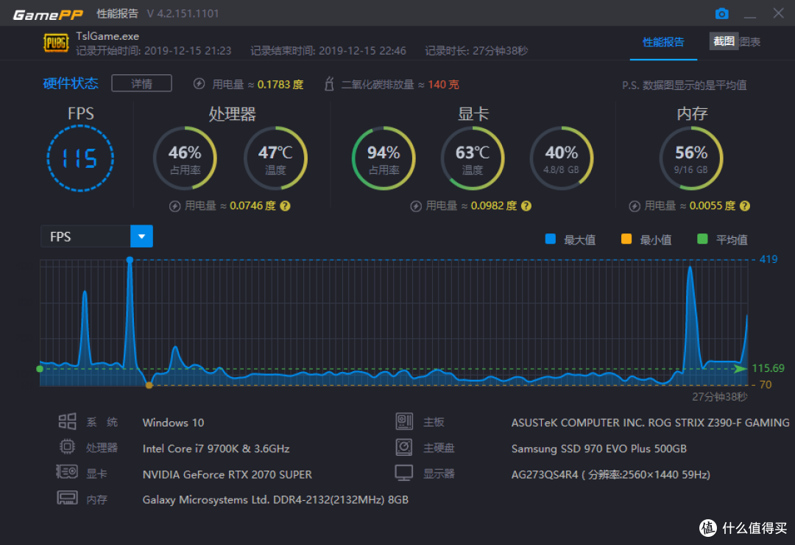Click ASUSTeK ROG STRIX Z390-F motherboard entry

(x=650, y=422)
